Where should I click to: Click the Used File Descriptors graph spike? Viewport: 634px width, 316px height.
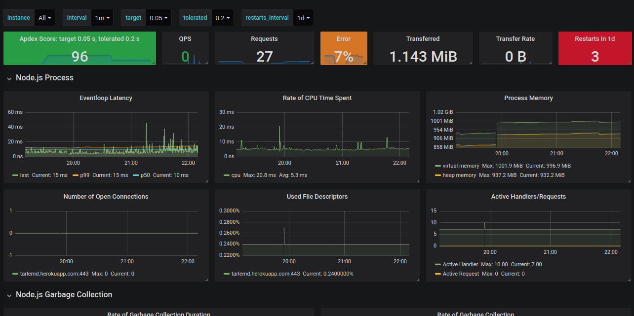click(284, 236)
